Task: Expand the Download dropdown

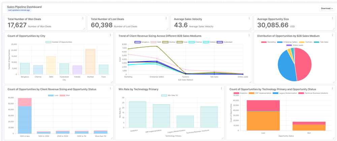Action: coord(327,8)
